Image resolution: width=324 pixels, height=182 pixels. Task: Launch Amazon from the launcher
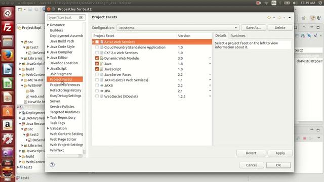click(x=8, y=125)
